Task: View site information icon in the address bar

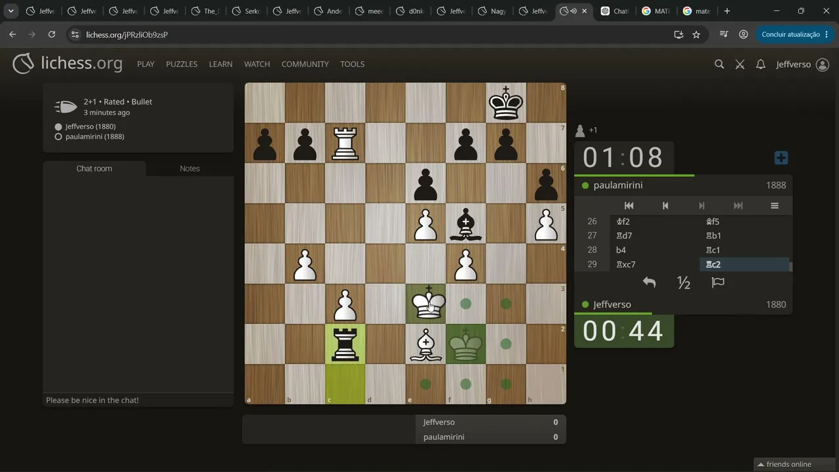Action: (75, 34)
